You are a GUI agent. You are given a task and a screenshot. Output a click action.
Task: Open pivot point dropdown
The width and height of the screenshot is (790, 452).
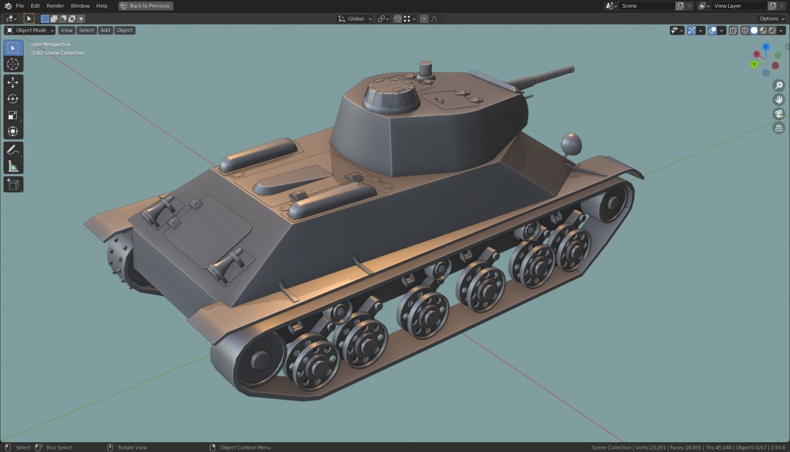[x=383, y=18]
